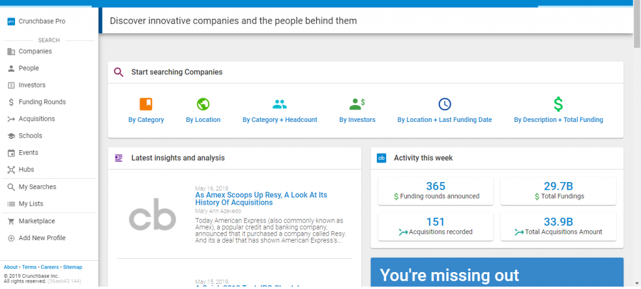Click the By Investors person-dollar icon
This screenshot has height=289, width=641.
(x=357, y=104)
